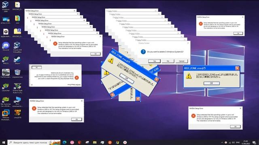Open the Launcher desktop shortcut

tap(6, 87)
